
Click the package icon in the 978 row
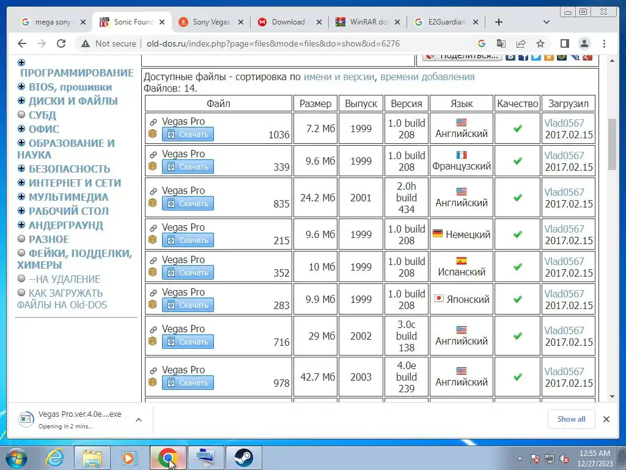click(152, 382)
